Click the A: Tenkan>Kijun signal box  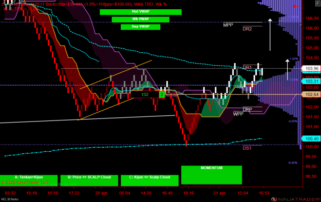pos(29,180)
